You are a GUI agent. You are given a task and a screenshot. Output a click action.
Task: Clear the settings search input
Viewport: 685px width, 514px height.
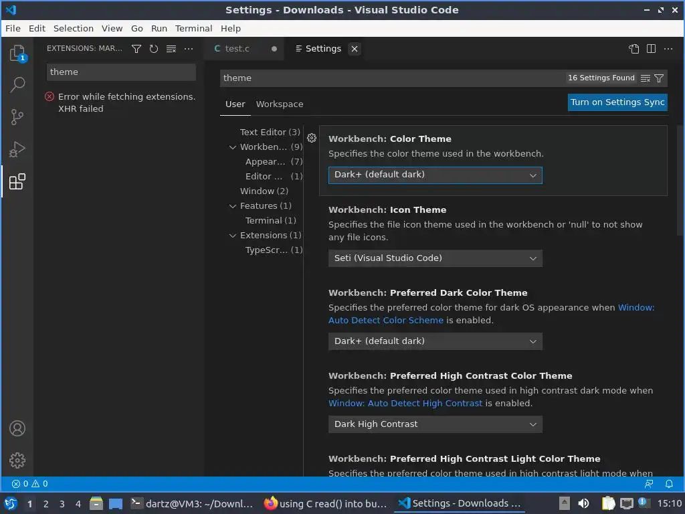(646, 78)
